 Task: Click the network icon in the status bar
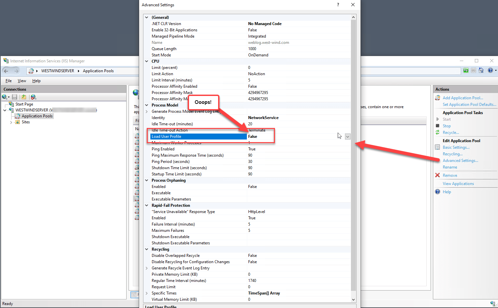493,303
